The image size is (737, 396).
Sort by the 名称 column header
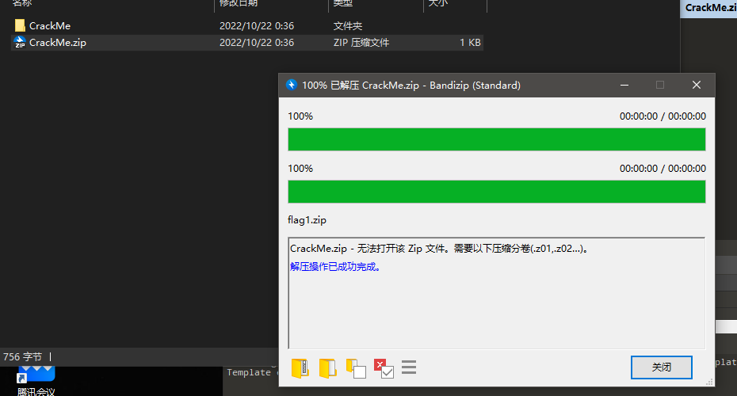(22, 4)
